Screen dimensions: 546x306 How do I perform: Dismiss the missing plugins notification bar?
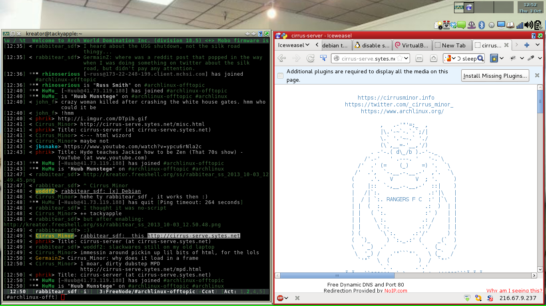(x=537, y=75)
